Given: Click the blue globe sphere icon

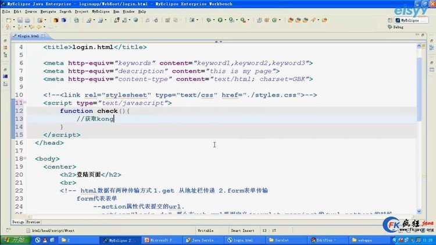Looking at the screenshot, I should click(x=135, y=20).
